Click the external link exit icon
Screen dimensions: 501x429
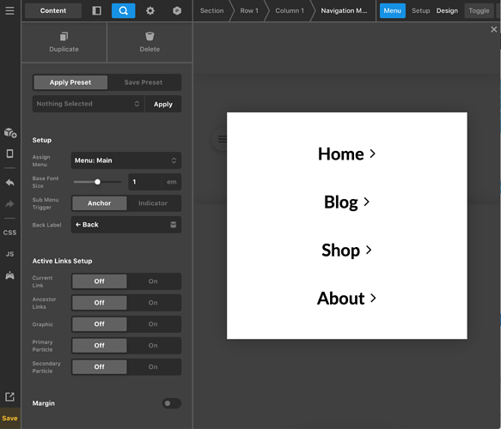click(10, 396)
